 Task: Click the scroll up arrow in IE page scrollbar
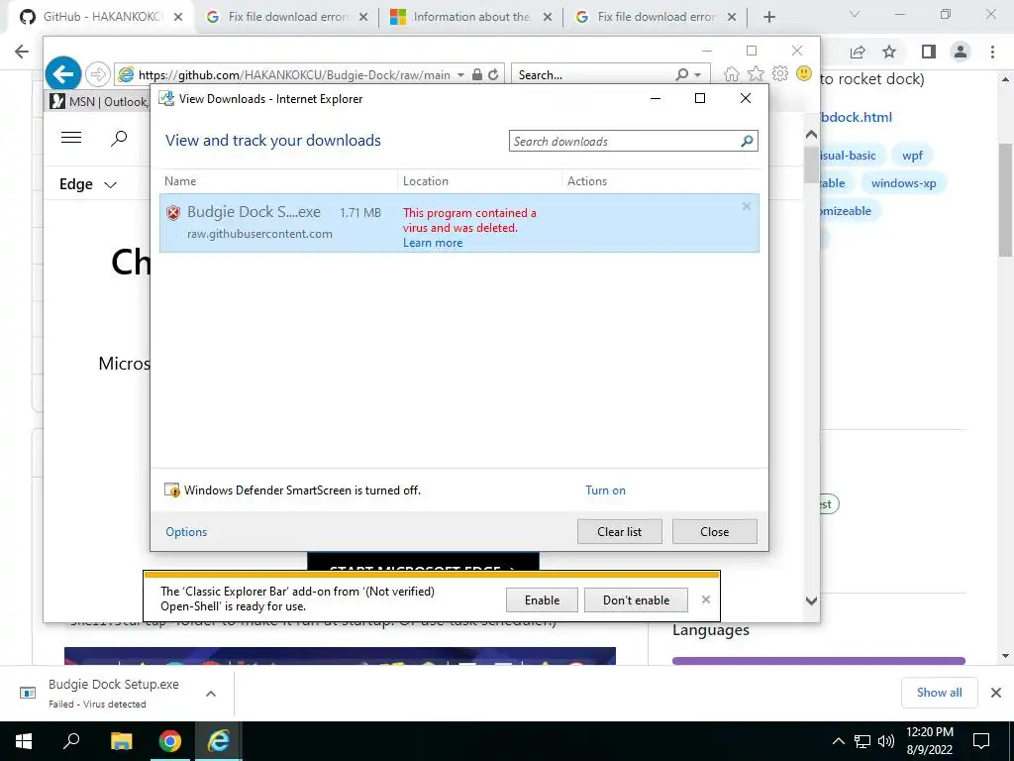point(811,135)
